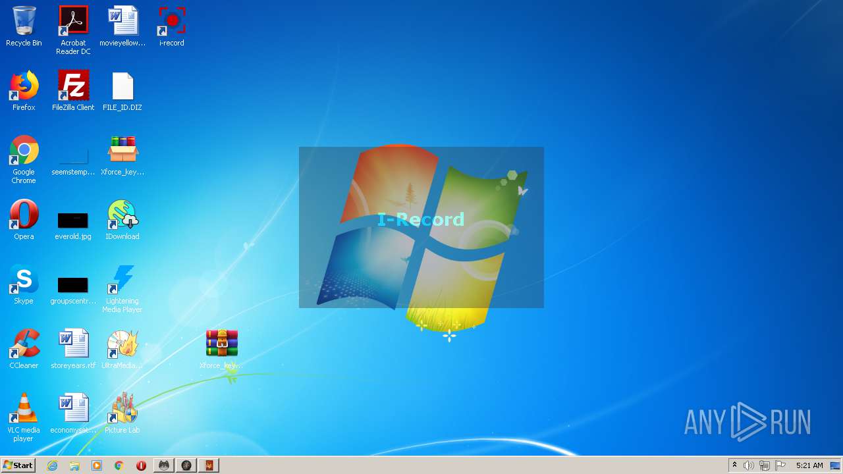The height and width of the screenshot is (474, 843).
Task: Select the UltraMedia desktop shortcut
Action: (122, 349)
